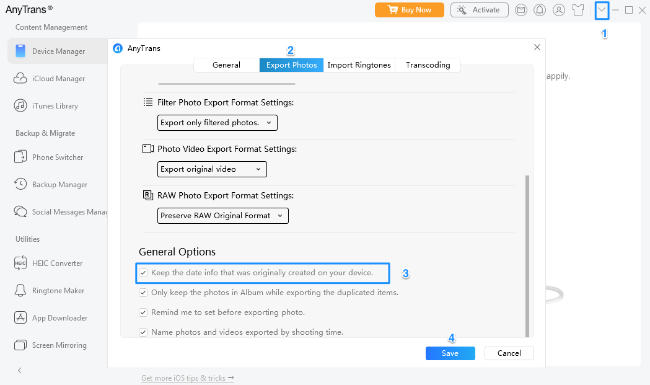Open the user account icon in title bar

(559, 10)
